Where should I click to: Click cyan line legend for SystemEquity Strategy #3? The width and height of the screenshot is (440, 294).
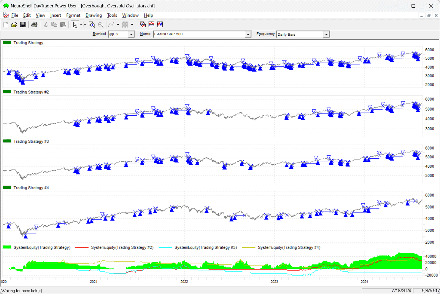coord(165,247)
